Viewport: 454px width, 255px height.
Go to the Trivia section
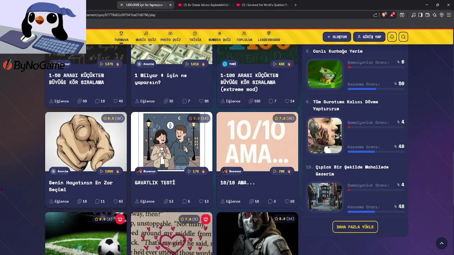195,36
